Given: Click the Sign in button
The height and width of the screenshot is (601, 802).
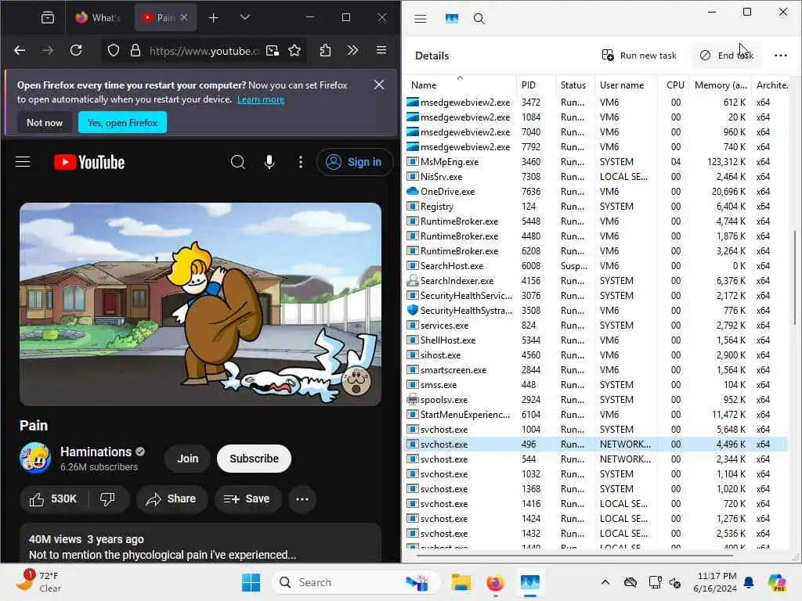Looking at the screenshot, I should tap(355, 162).
